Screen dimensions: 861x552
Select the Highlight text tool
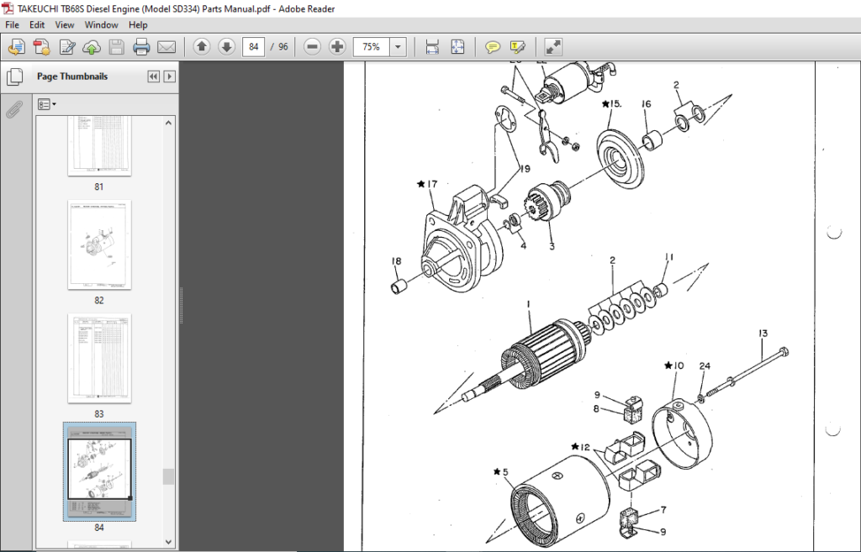517,47
